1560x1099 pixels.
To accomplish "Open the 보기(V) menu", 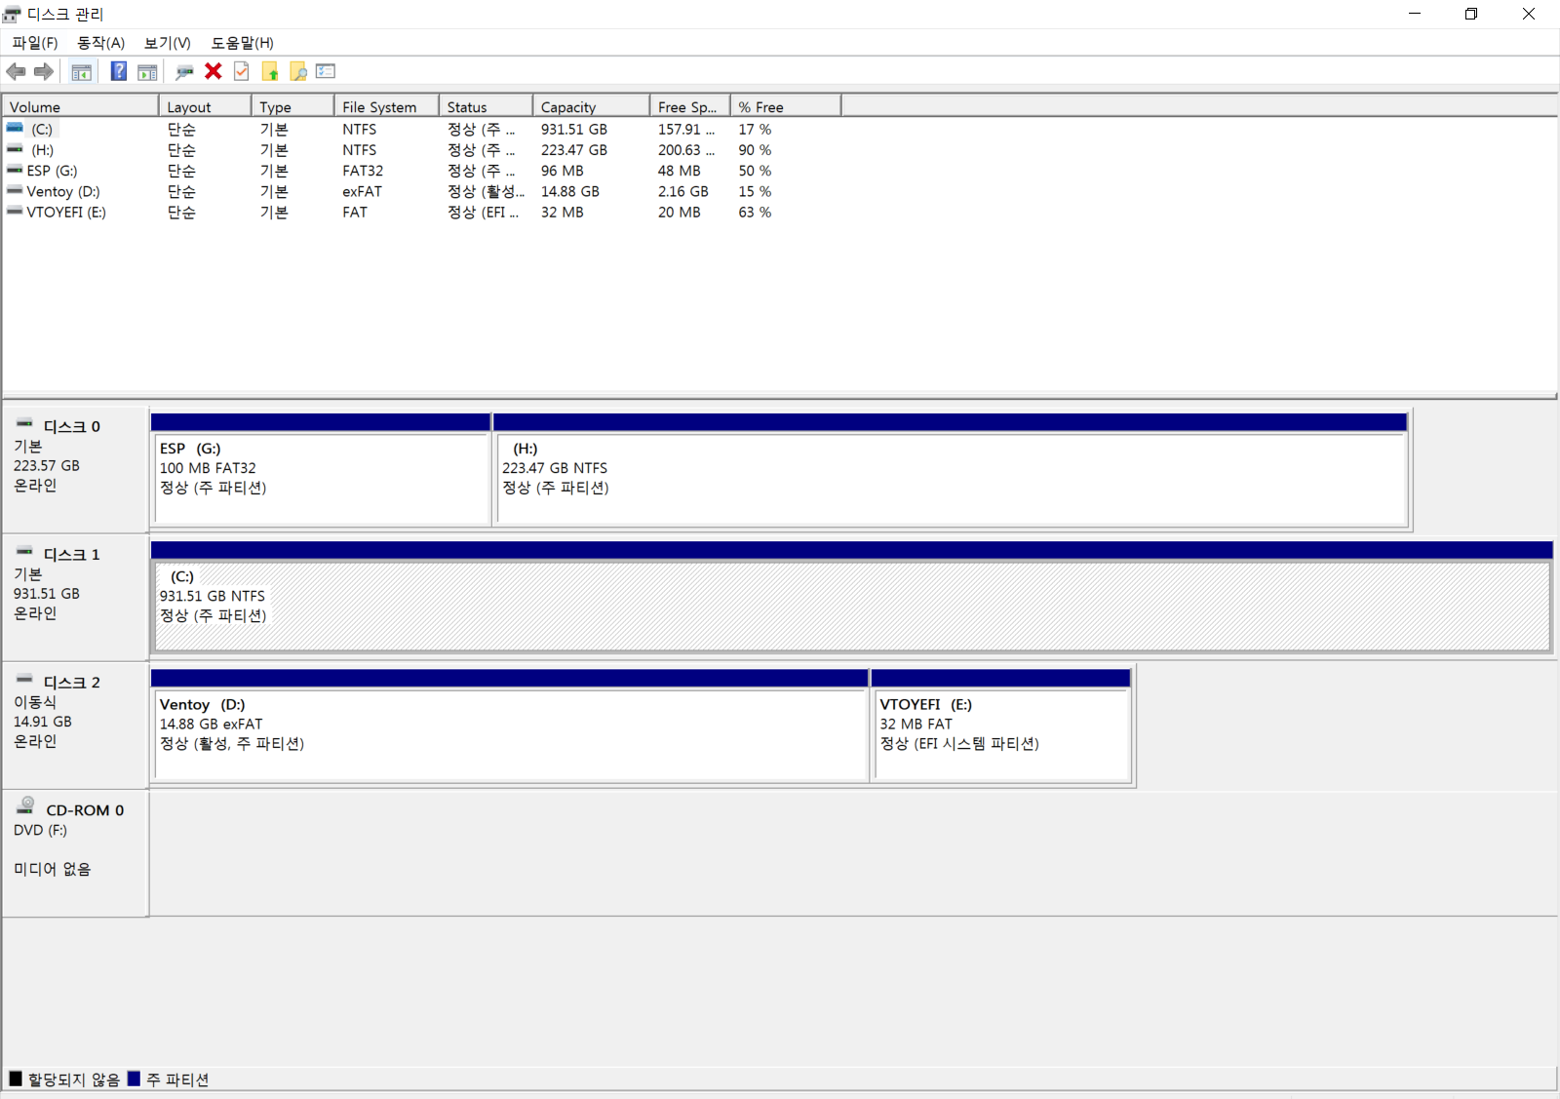I will [168, 43].
